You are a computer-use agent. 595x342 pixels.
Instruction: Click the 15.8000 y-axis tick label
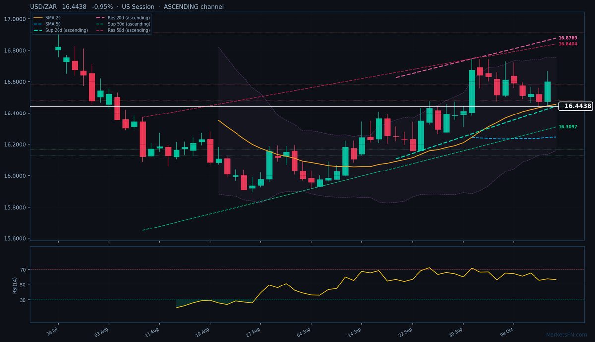(x=15, y=207)
